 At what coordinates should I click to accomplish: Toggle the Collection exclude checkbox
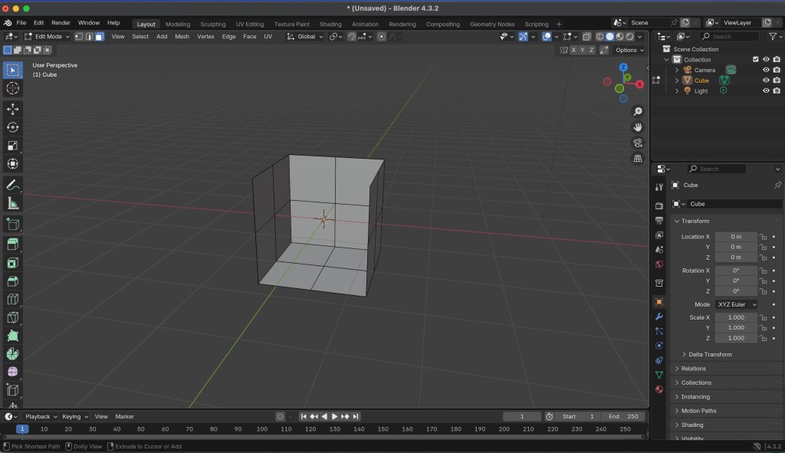pos(755,59)
